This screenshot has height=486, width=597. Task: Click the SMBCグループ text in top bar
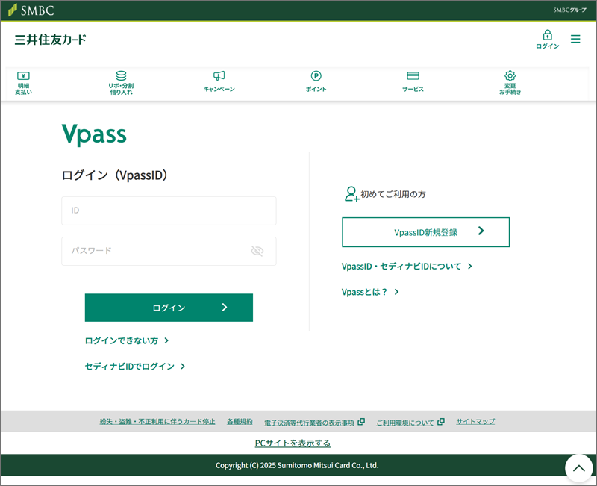click(569, 10)
